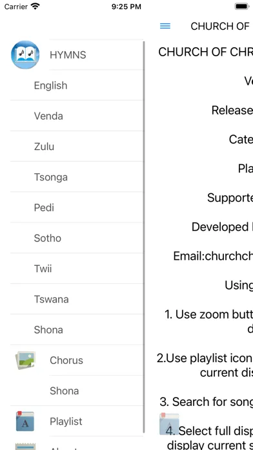Open Zulu hymns list
Screen dimensions: 253x450
click(77, 146)
